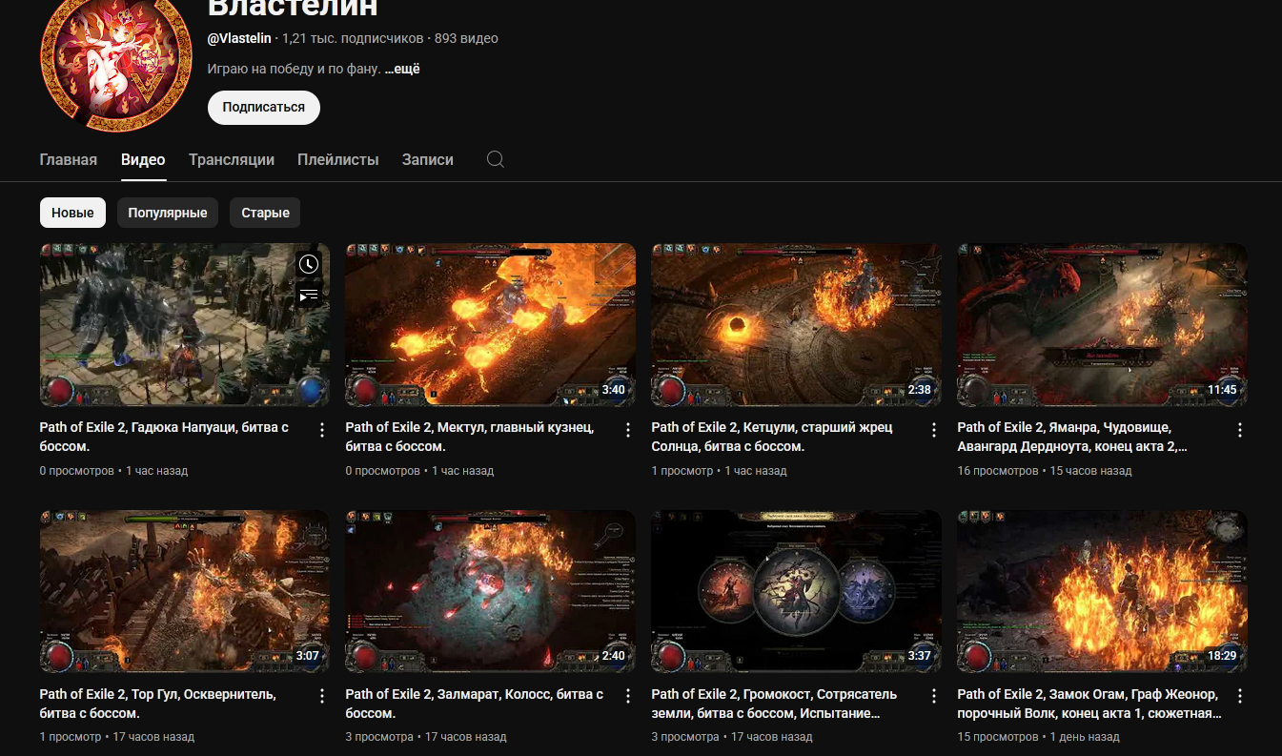The image size is (1282, 756).
Task: Open three-dot menu for Мектул, главный кузнец video
Action: [628, 430]
